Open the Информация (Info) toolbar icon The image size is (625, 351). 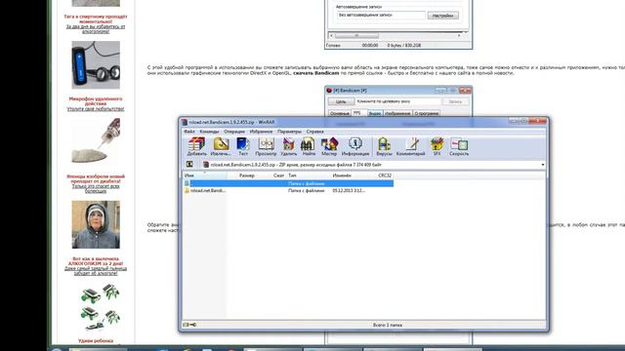point(354,146)
